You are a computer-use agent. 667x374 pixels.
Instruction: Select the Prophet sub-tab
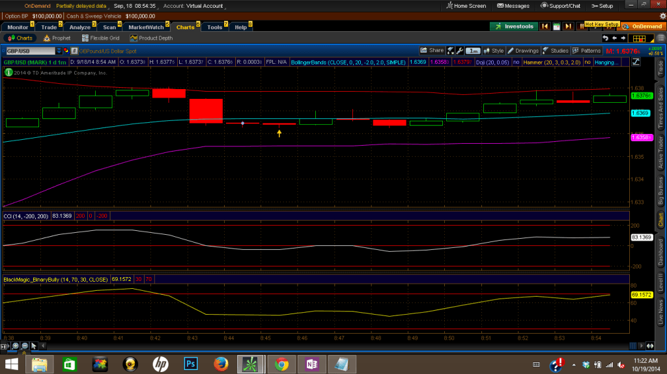57,38
